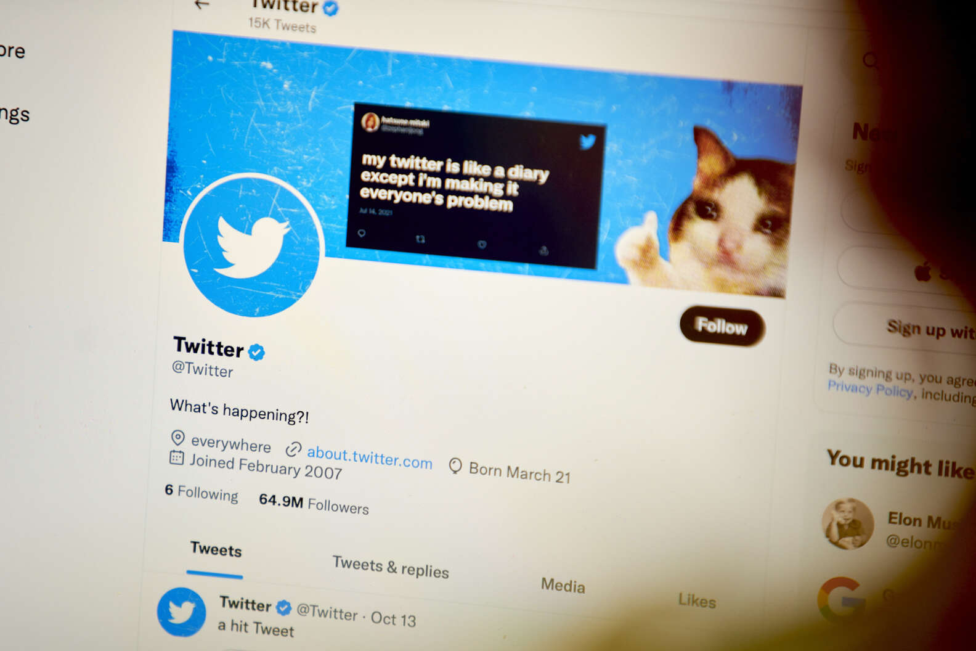Image resolution: width=976 pixels, height=651 pixels.
Task: Click the location pin icon beside everywhere
Action: coord(177,438)
